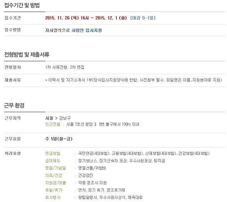
Task: Click the 회사행사 benefit category
Action: tap(53, 197)
